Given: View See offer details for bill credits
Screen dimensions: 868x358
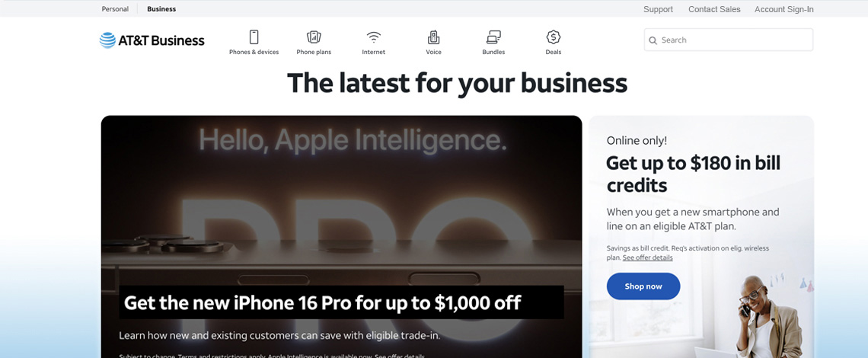Looking at the screenshot, I should [647, 258].
